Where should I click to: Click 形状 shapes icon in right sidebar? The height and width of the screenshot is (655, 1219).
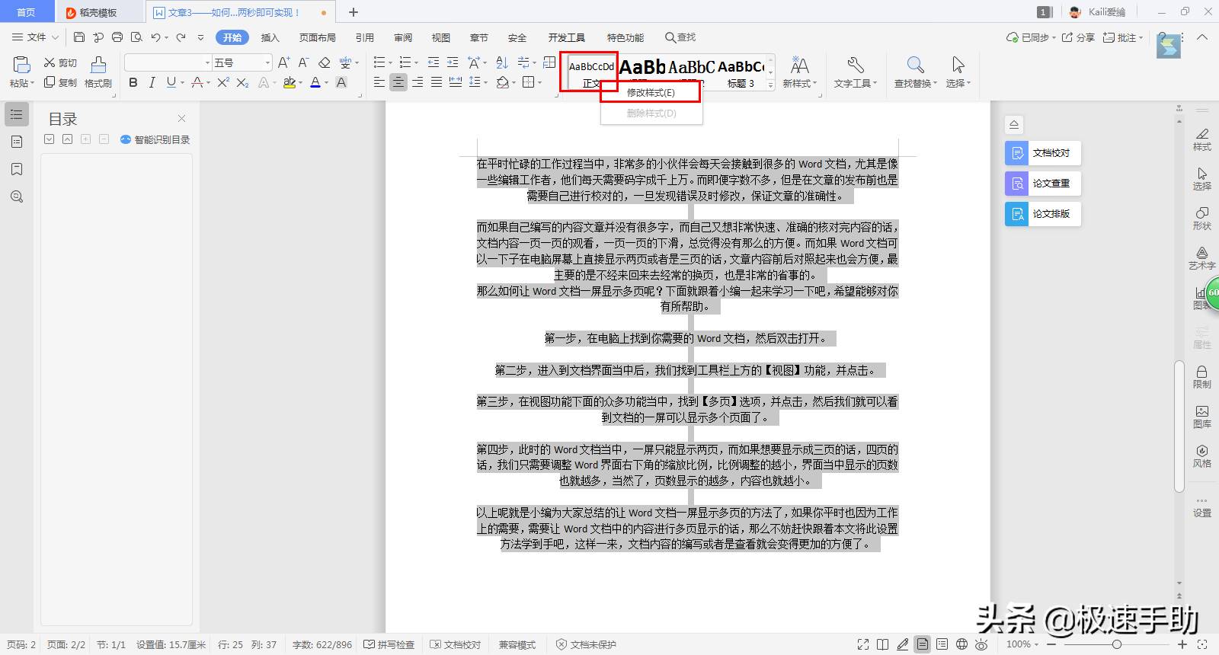tap(1201, 218)
